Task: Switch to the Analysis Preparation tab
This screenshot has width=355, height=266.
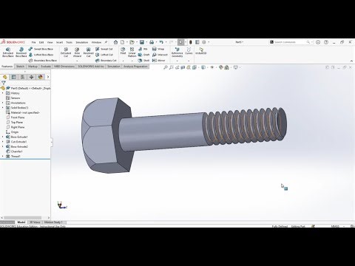Action: click(135, 66)
